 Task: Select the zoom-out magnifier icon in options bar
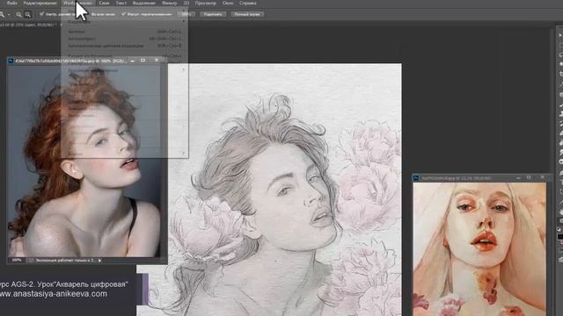27,14
